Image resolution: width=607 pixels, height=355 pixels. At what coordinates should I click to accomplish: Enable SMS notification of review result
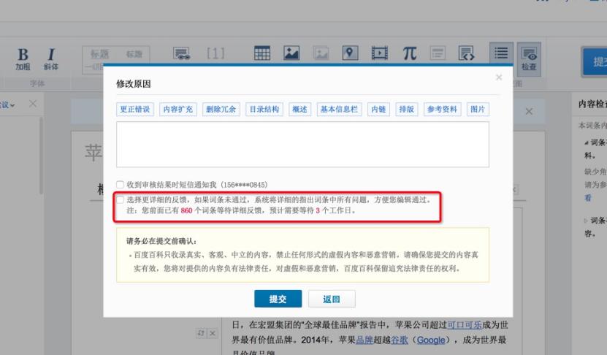tap(120, 185)
